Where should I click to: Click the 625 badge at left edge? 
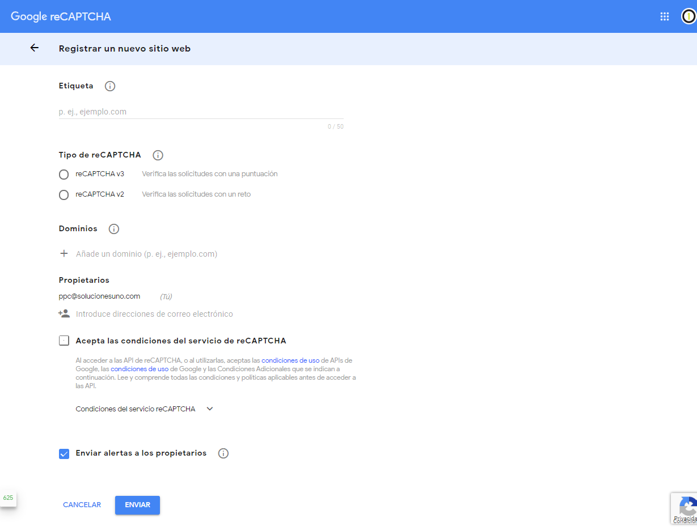tap(8, 498)
